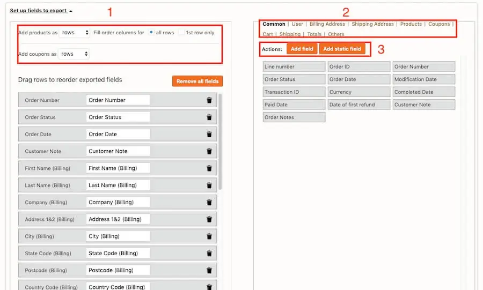
Task: Click the exported fields list scrollbar
Action: click(220, 142)
